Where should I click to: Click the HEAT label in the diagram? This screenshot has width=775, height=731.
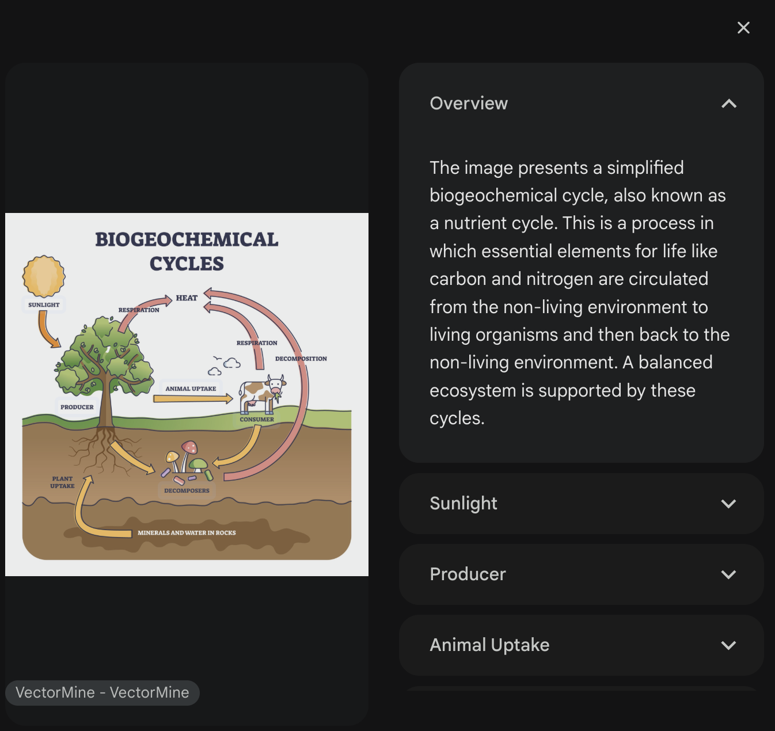tap(187, 298)
